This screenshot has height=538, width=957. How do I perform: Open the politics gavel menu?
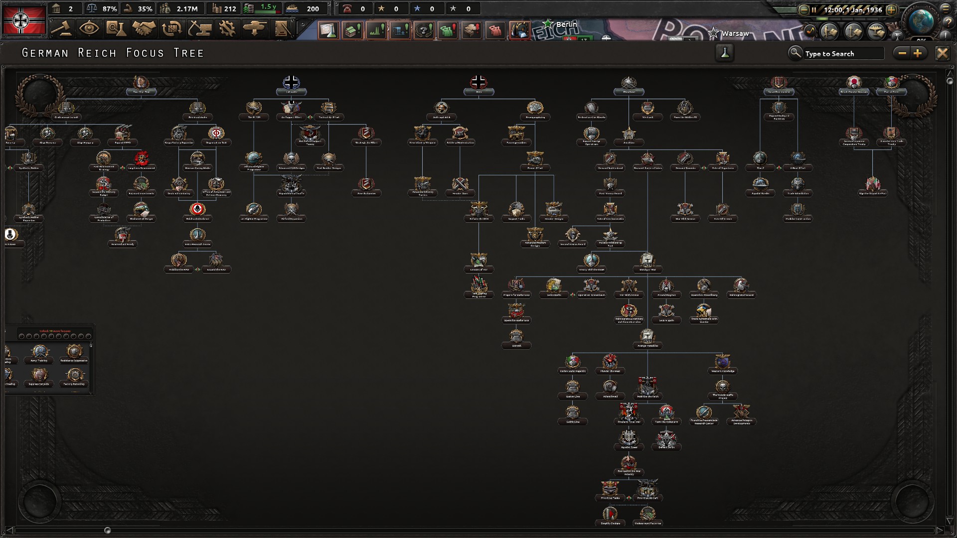point(62,28)
